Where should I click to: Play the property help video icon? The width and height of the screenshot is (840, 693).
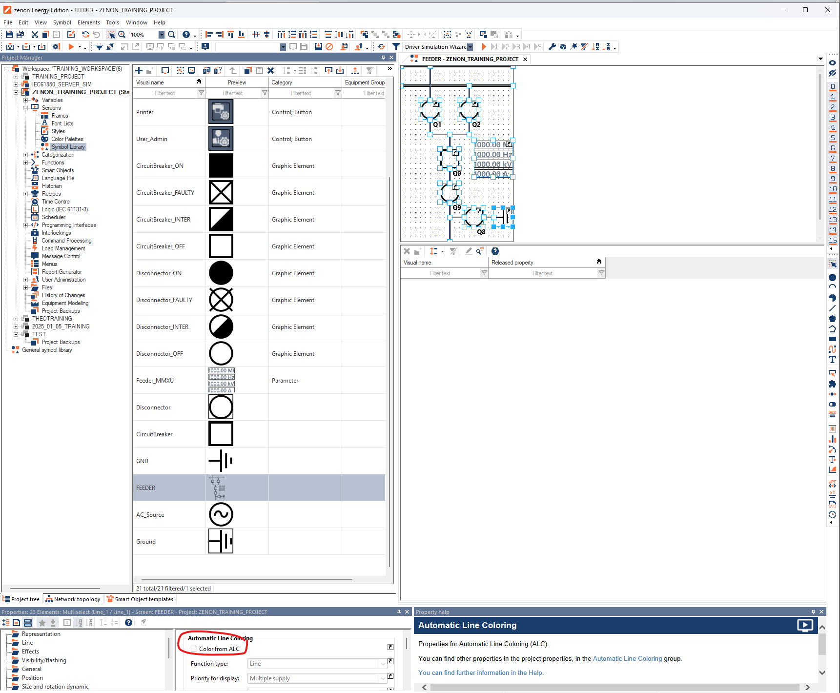tap(805, 625)
